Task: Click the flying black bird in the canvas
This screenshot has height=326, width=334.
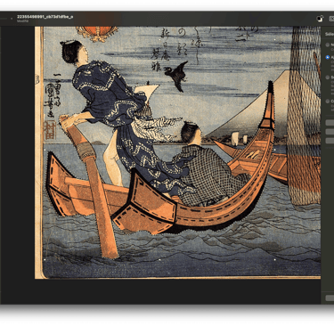Action: [177, 76]
